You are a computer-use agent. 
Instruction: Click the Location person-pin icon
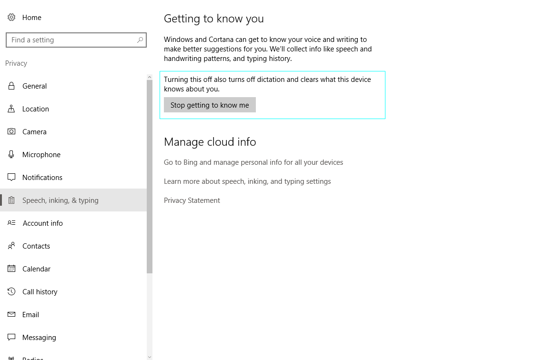11,109
